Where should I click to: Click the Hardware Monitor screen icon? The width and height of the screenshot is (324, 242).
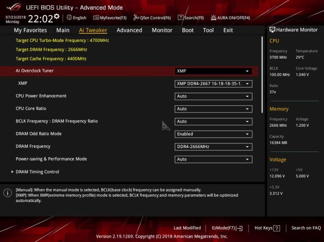[272, 30]
